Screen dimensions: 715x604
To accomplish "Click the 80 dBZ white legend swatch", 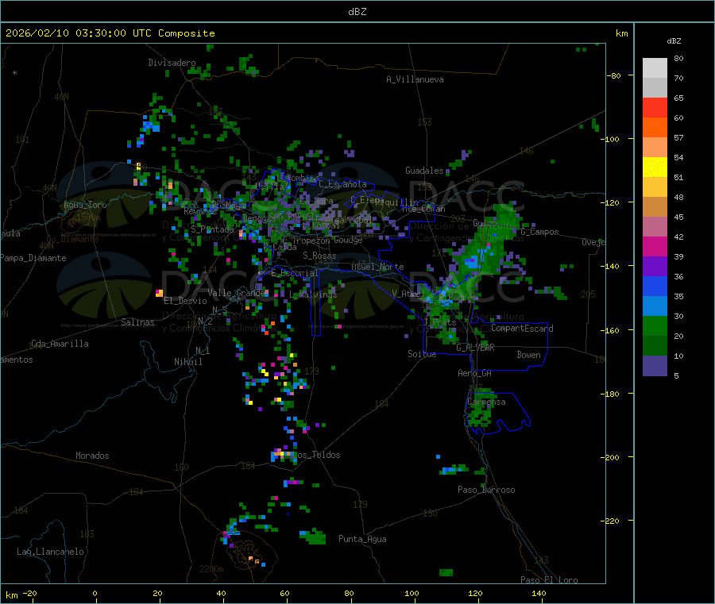I will point(655,68).
